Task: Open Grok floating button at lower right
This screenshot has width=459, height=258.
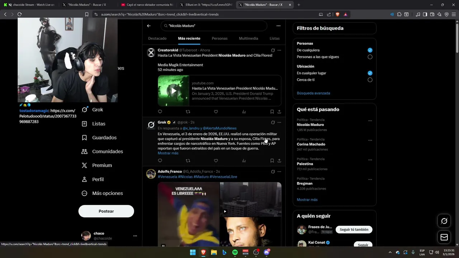Action: point(444,221)
